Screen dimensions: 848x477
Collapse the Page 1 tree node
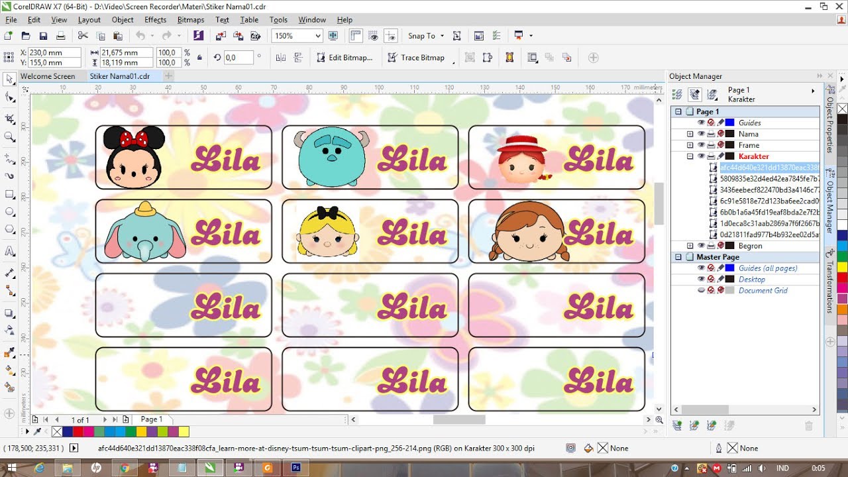[678, 111]
